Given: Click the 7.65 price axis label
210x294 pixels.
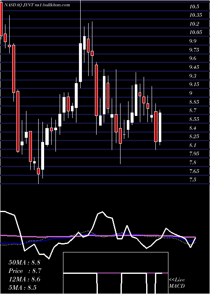Looking at the screenshot, I should pos(194,171).
